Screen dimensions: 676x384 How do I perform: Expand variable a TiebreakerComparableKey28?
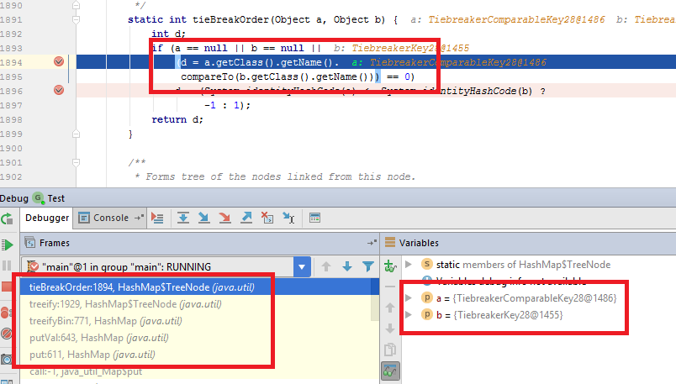[x=409, y=298]
